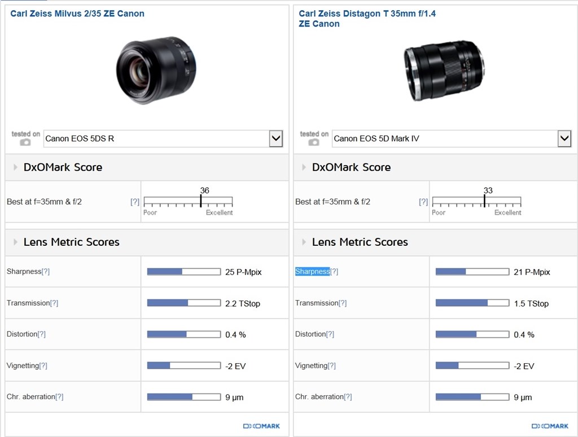Click the 21 P-Mpix sharpness bar
The width and height of the screenshot is (578, 437).
pyautogui.click(x=472, y=272)
